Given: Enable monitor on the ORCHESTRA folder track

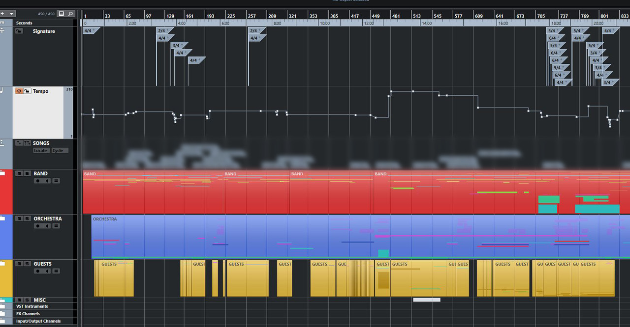Looking at the screenshot, I should pyautogui.click(x=47, y=226).
